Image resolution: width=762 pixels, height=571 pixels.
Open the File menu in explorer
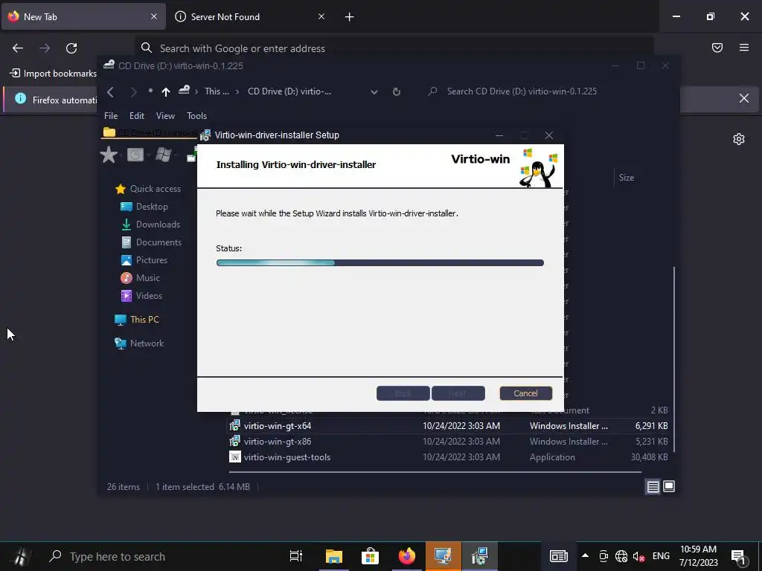tap(111, 116)
